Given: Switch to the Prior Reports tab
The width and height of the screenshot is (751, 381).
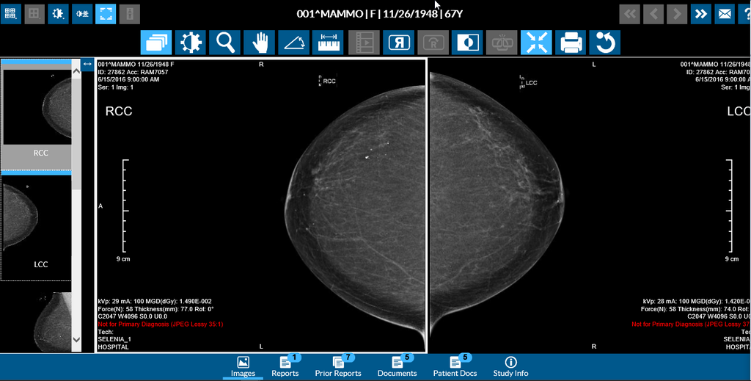Looking at the screenshot, I should pyautogui.click(x=338, y=366).
